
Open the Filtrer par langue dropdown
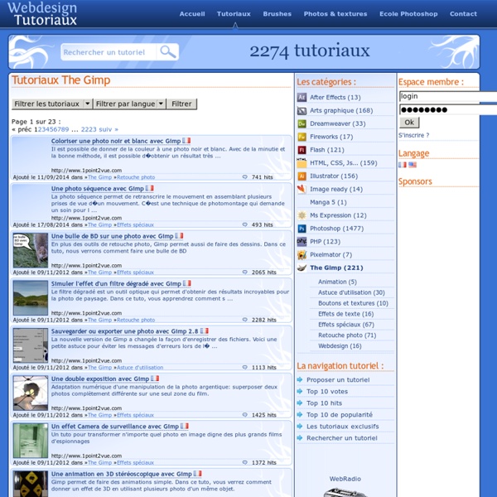click(x=130, y=104)
